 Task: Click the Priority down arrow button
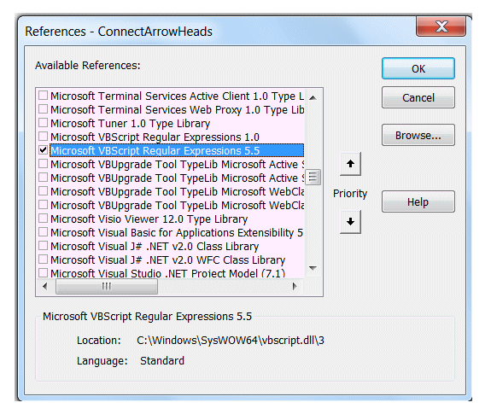click(350, 222)
